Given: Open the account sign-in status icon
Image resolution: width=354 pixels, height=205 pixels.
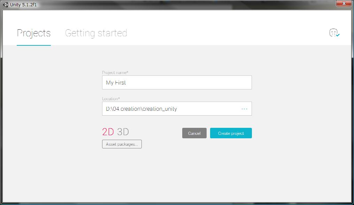Looking at the screenshot, I should [334, 33].
